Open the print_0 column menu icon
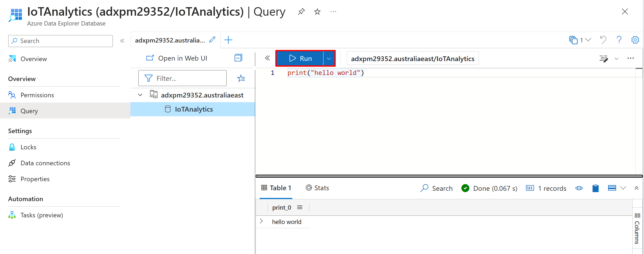The width and height of the screenshot is (644, 254). (300, 207)
